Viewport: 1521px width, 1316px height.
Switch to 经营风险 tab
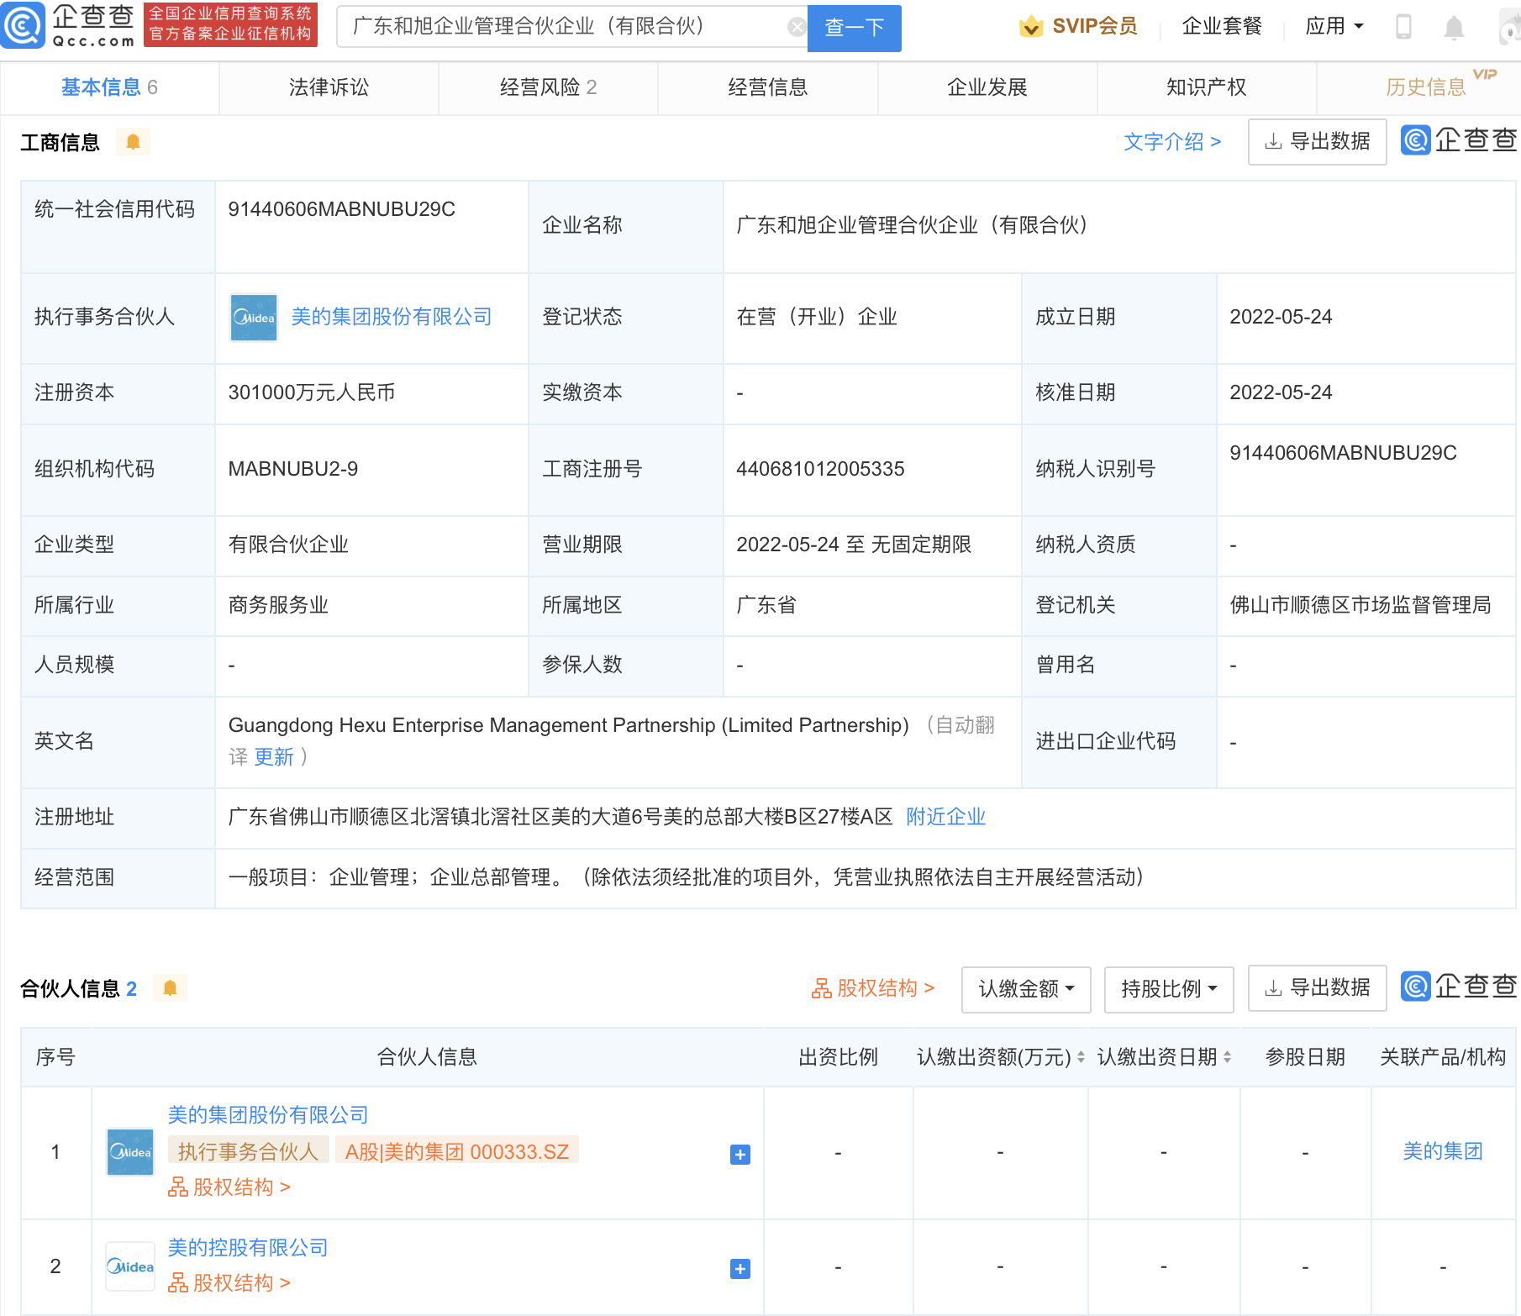pos(548,87)
